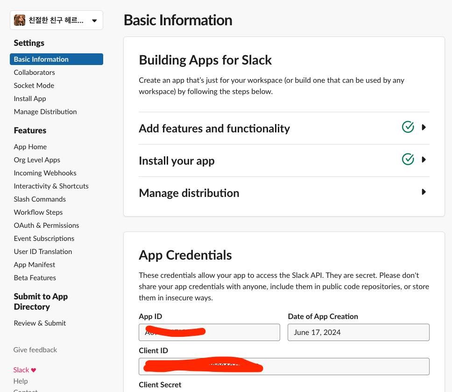Open App Home feature page
The image size is (452, 392).
[30, 147]
